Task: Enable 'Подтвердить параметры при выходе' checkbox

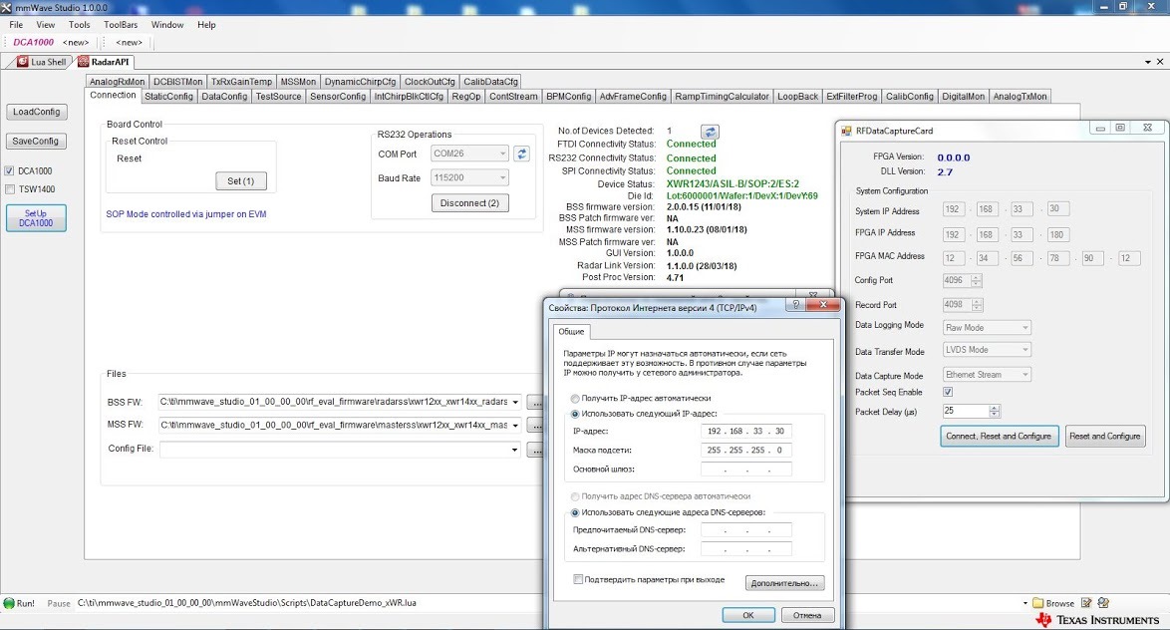Action: [x=578, y=579]
